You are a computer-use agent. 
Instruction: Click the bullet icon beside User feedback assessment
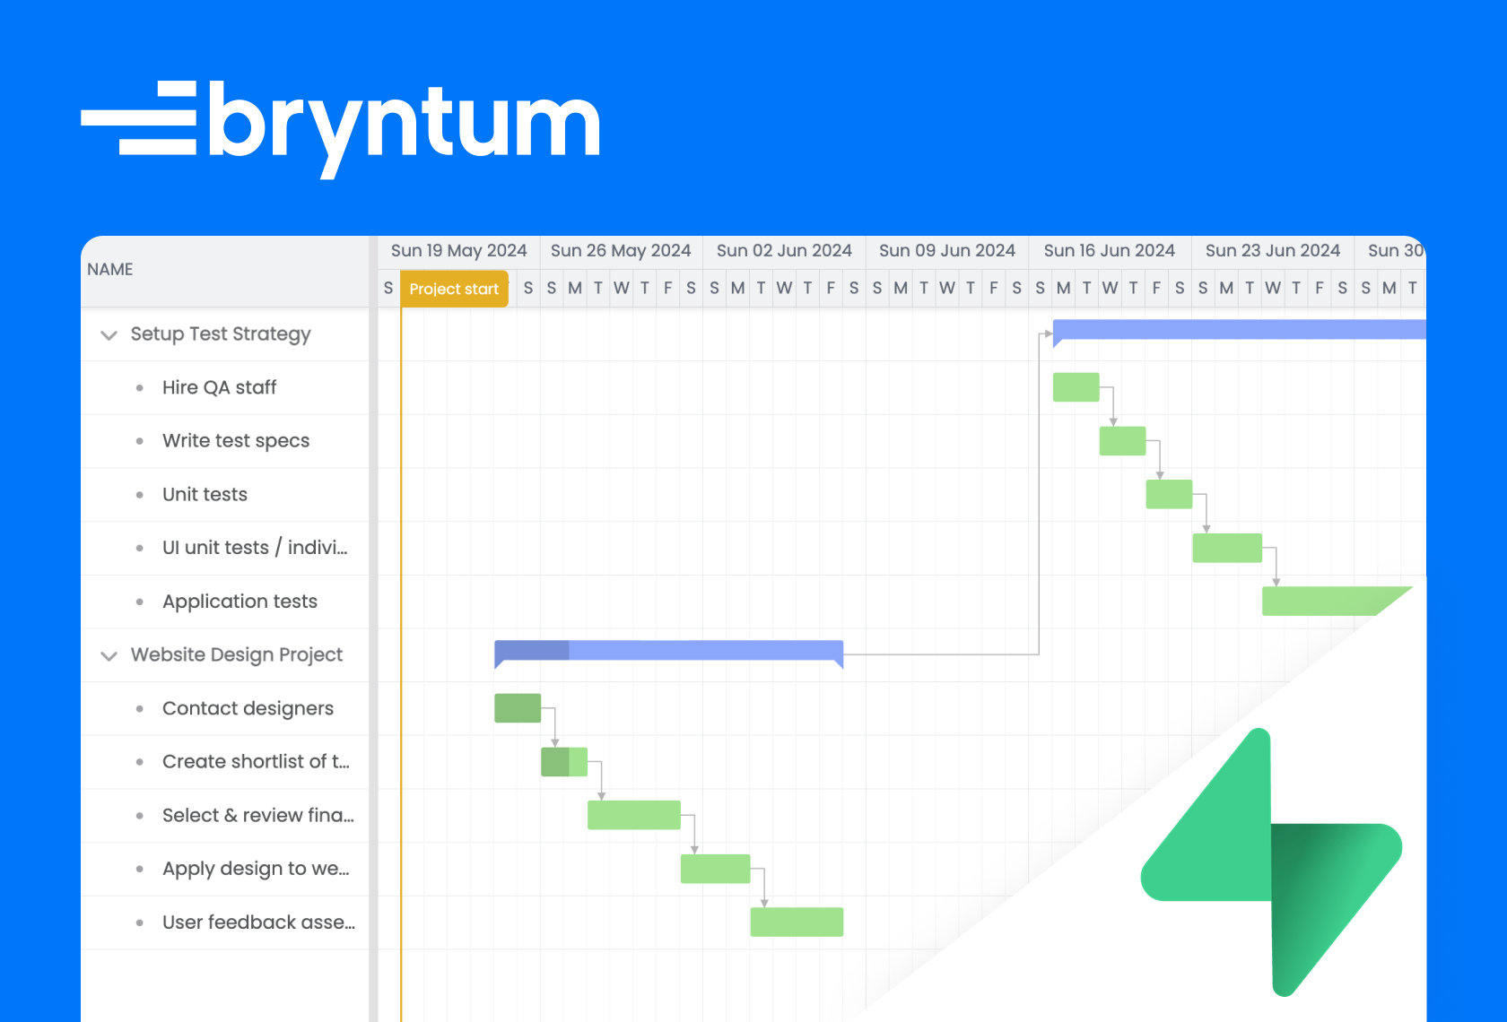pos(141,922)
